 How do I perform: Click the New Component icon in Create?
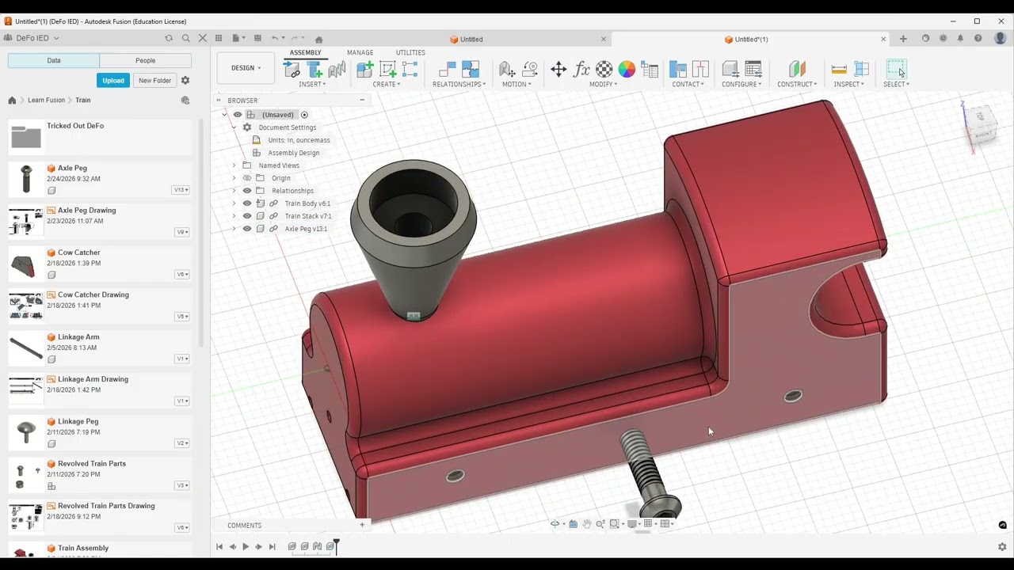[x=365, y=70]
